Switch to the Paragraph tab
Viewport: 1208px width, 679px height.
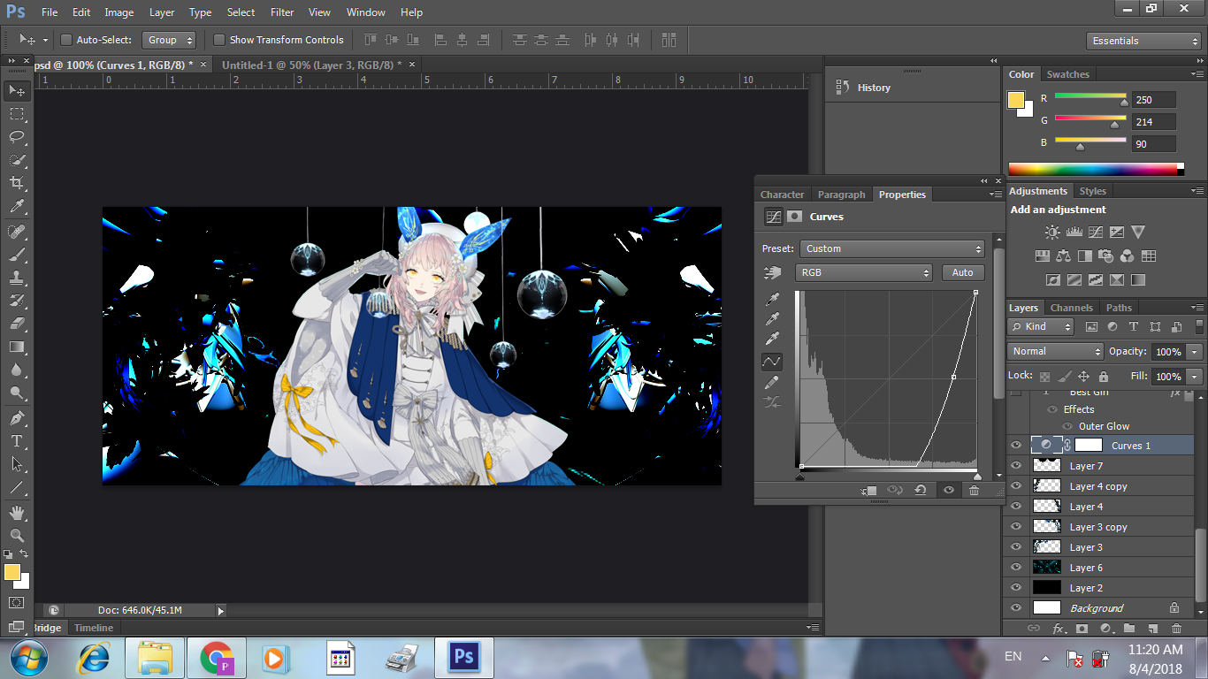pos(841,195)
